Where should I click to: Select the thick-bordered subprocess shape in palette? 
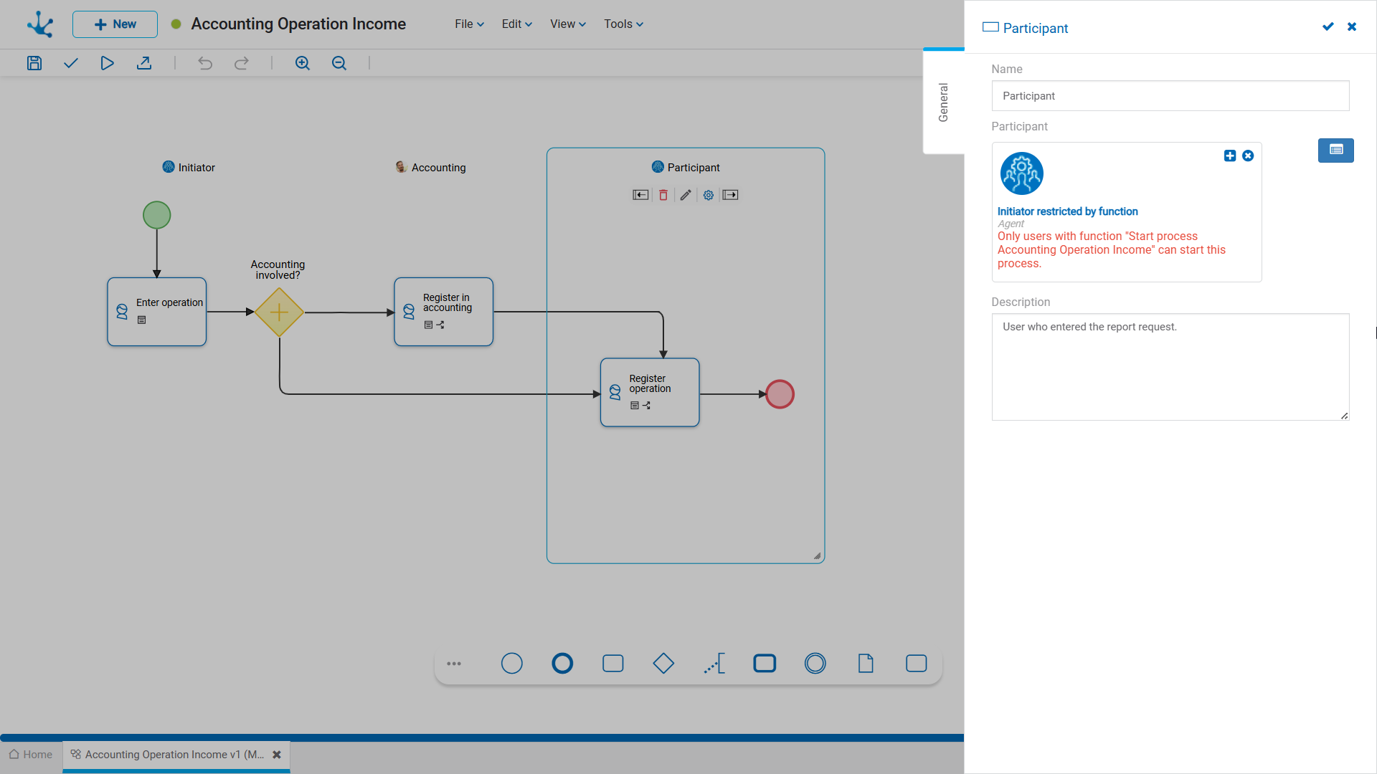(x=765, y=664)
